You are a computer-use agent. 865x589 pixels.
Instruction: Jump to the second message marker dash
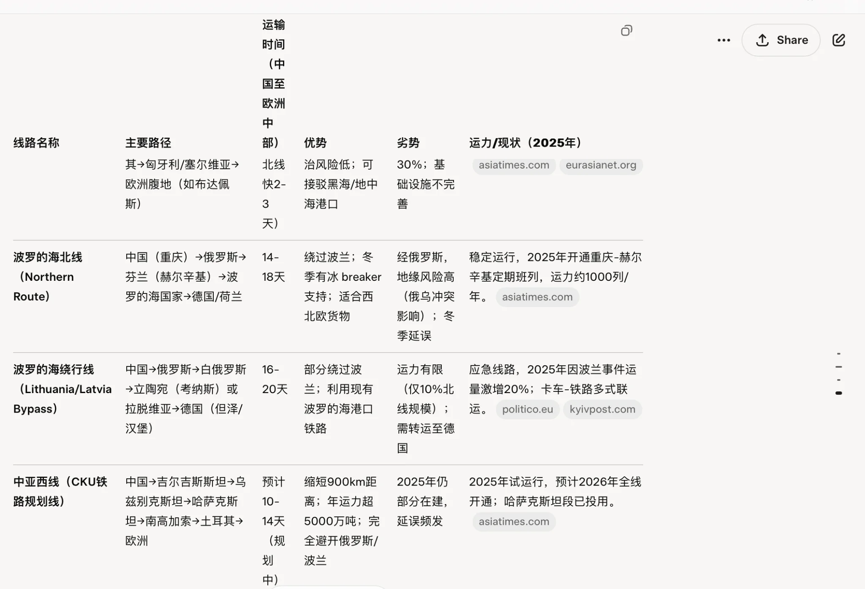(838, 367)
